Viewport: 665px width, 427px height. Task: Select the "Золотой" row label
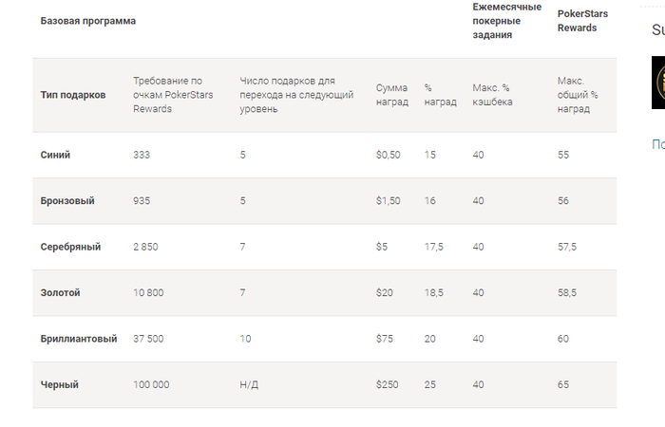[x=60, y=293]
